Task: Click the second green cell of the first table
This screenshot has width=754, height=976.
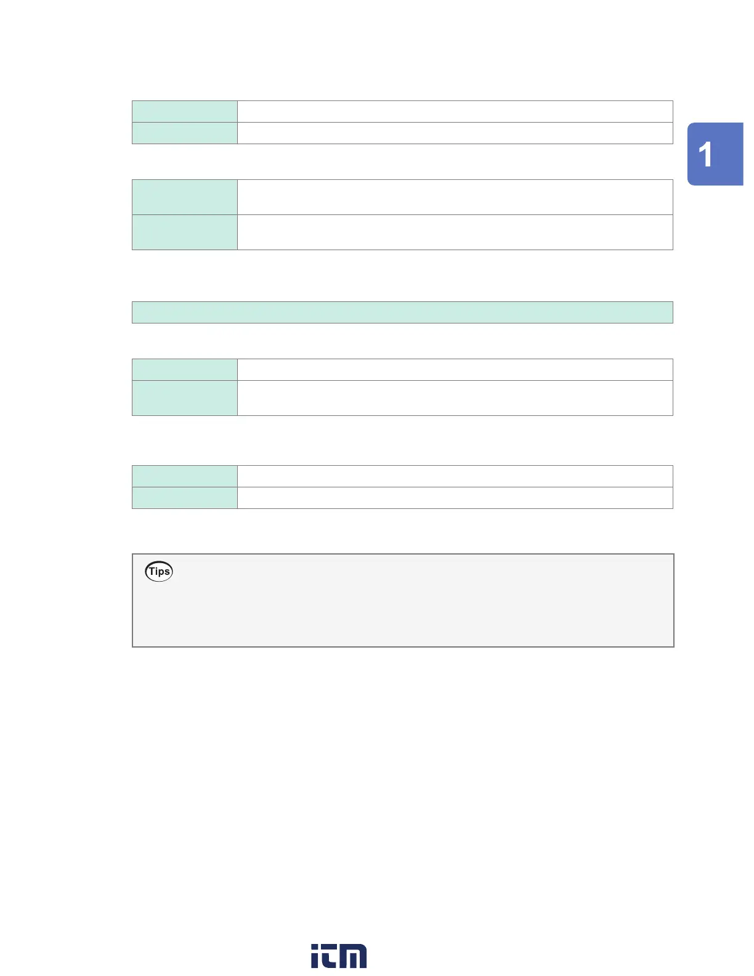Action: [185, 133]
